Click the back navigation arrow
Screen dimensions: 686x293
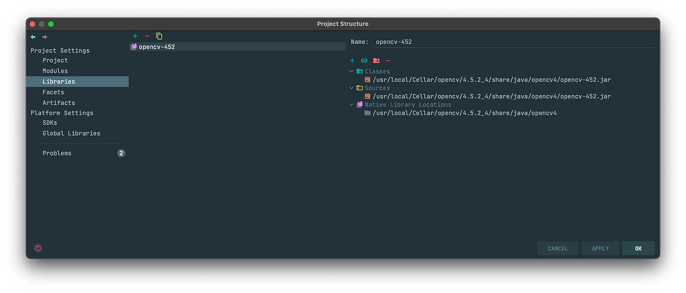(x=33, y=37)
